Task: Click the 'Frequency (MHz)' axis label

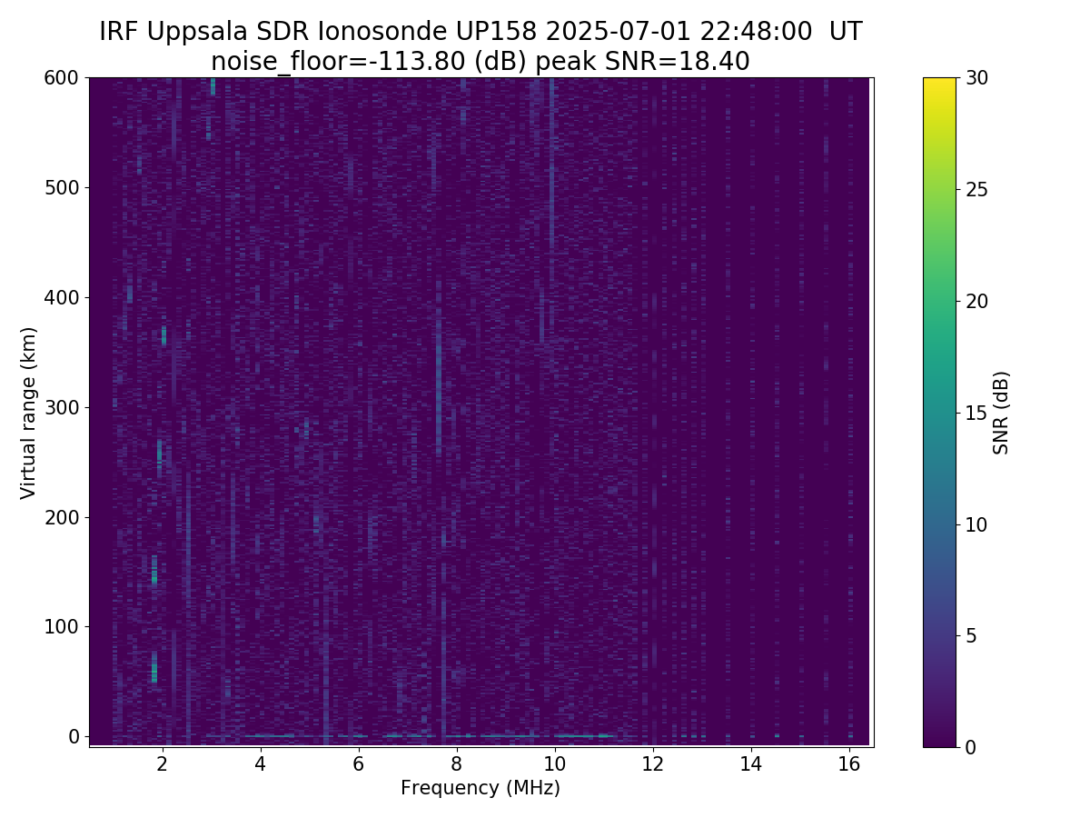Action: (481, 788)
